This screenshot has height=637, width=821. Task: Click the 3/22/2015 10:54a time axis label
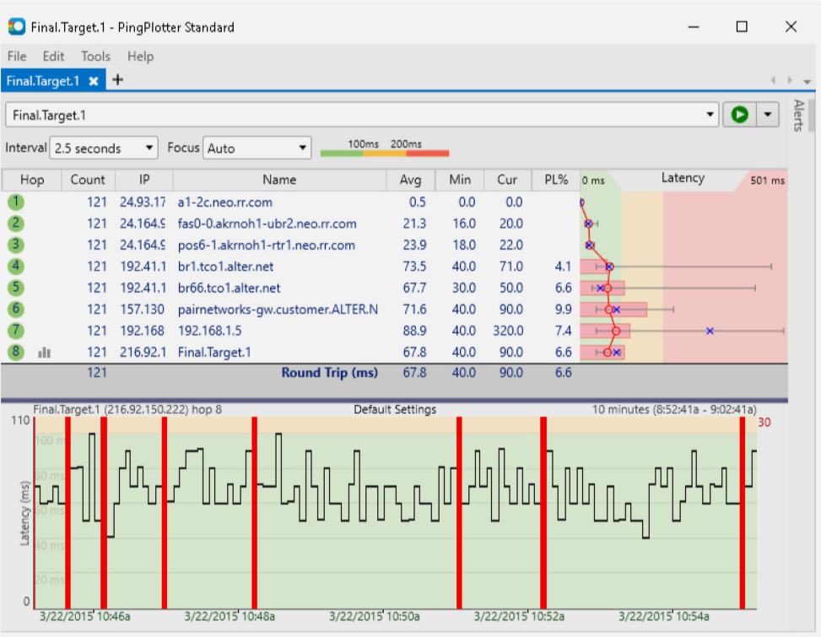[664, 617]
